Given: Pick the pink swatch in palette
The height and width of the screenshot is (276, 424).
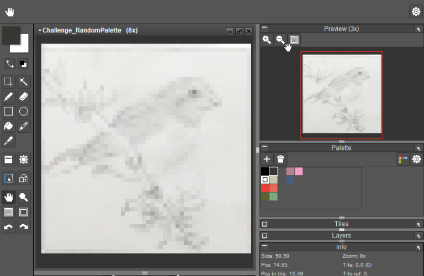Looking at the screenshot, I should tap(299, 171).
